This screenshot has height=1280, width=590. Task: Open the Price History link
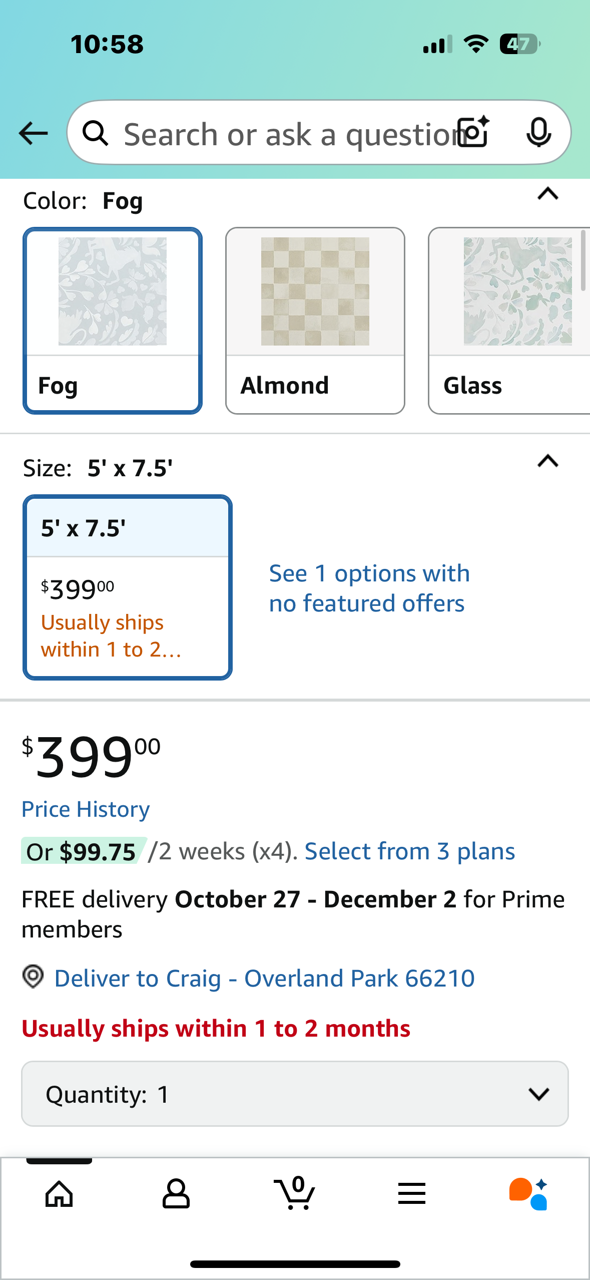click(86, 809)
